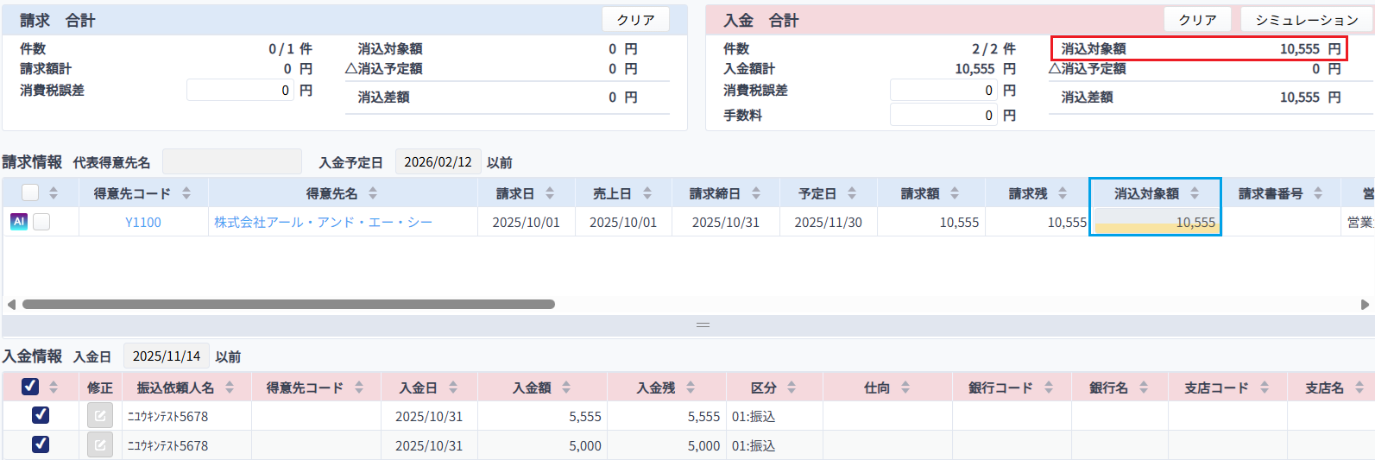Open the 入金日 date picker field

click(166, 356)
